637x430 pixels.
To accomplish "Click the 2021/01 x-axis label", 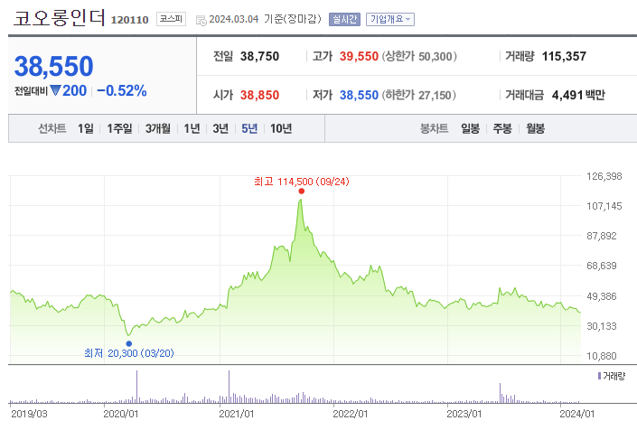I will point(236,414).
